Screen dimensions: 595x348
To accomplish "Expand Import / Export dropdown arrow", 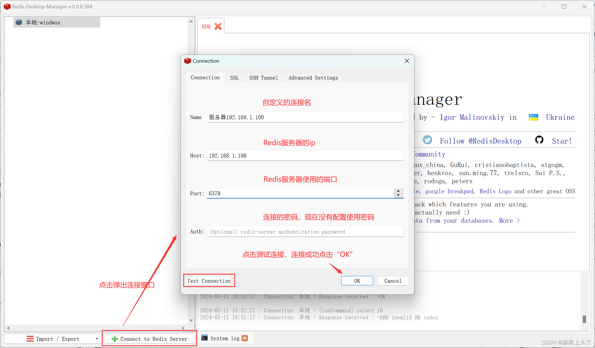I will [97, 339].
